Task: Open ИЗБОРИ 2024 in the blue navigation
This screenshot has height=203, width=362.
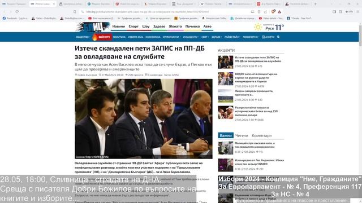Action: (136, 37)
